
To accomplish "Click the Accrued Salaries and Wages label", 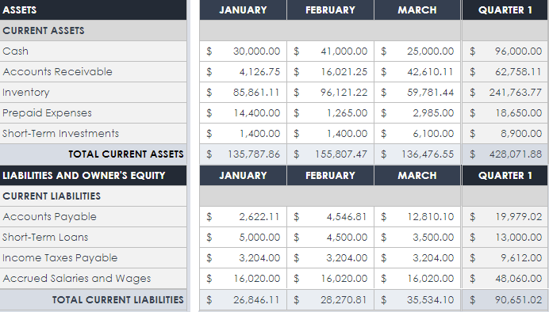I will click(77, 279).
